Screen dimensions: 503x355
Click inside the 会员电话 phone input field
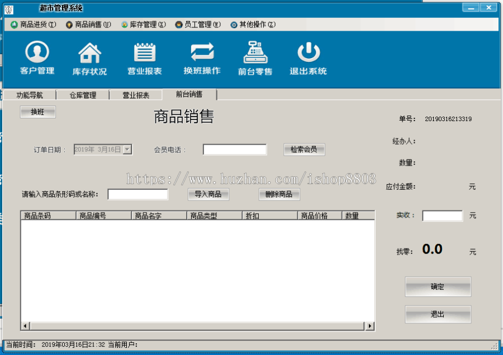pos(234,149)
